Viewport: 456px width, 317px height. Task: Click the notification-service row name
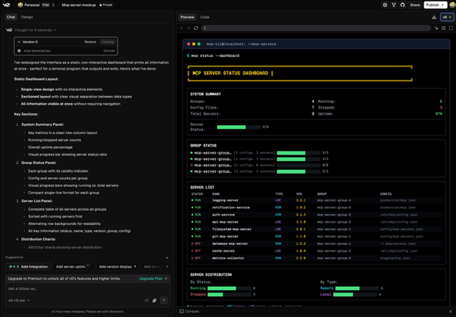231,208
